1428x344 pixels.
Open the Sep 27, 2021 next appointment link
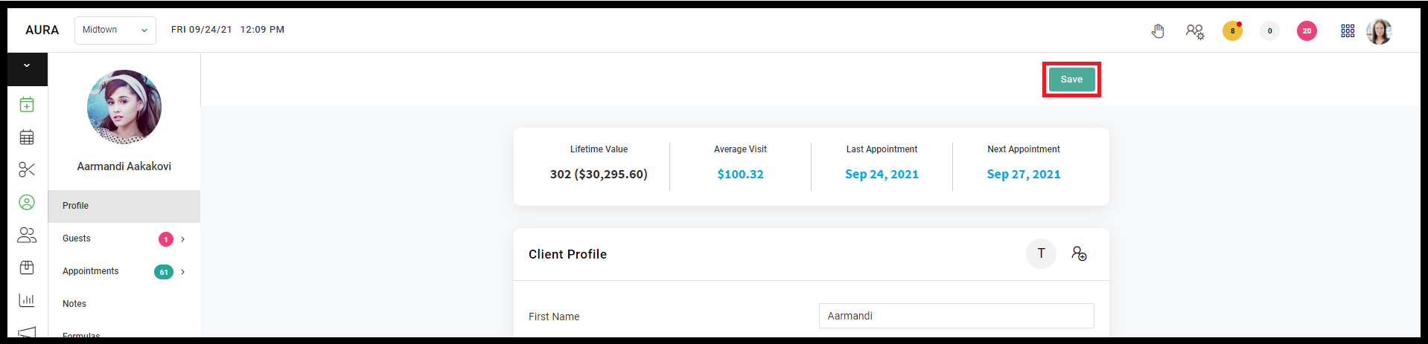1023,174
